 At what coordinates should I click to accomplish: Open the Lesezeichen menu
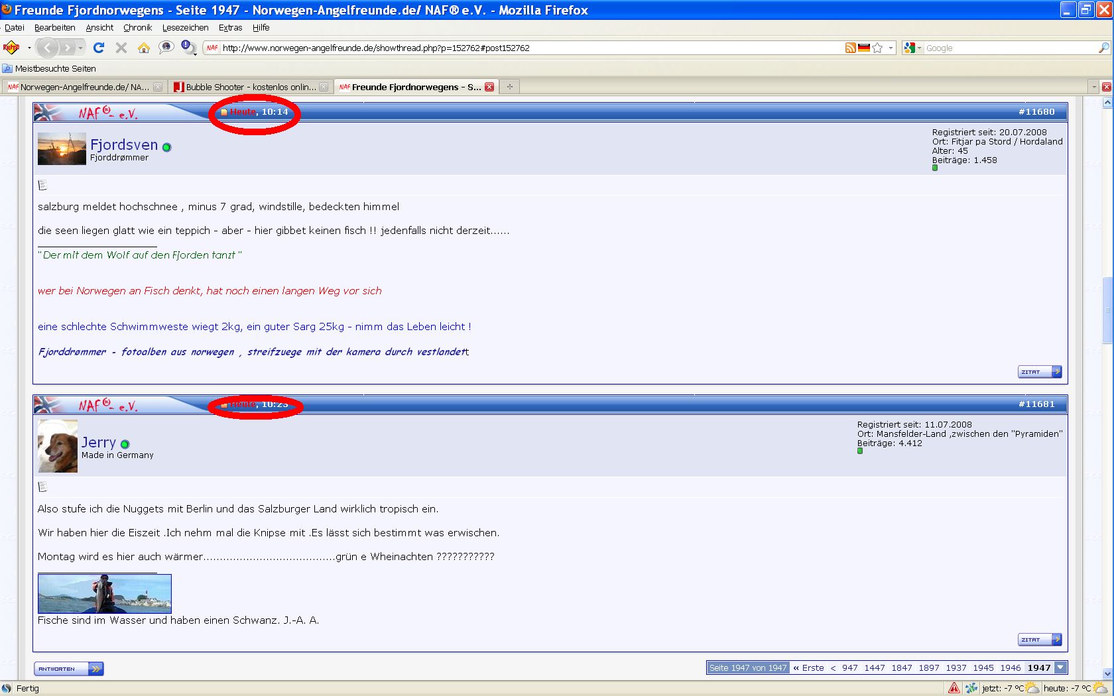pos(185,27)
